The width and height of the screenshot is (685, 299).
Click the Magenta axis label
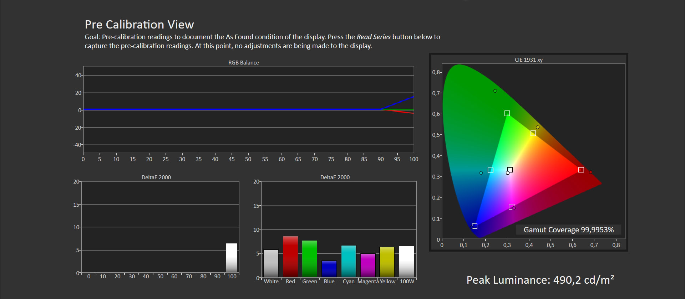[x=368, y=282]
